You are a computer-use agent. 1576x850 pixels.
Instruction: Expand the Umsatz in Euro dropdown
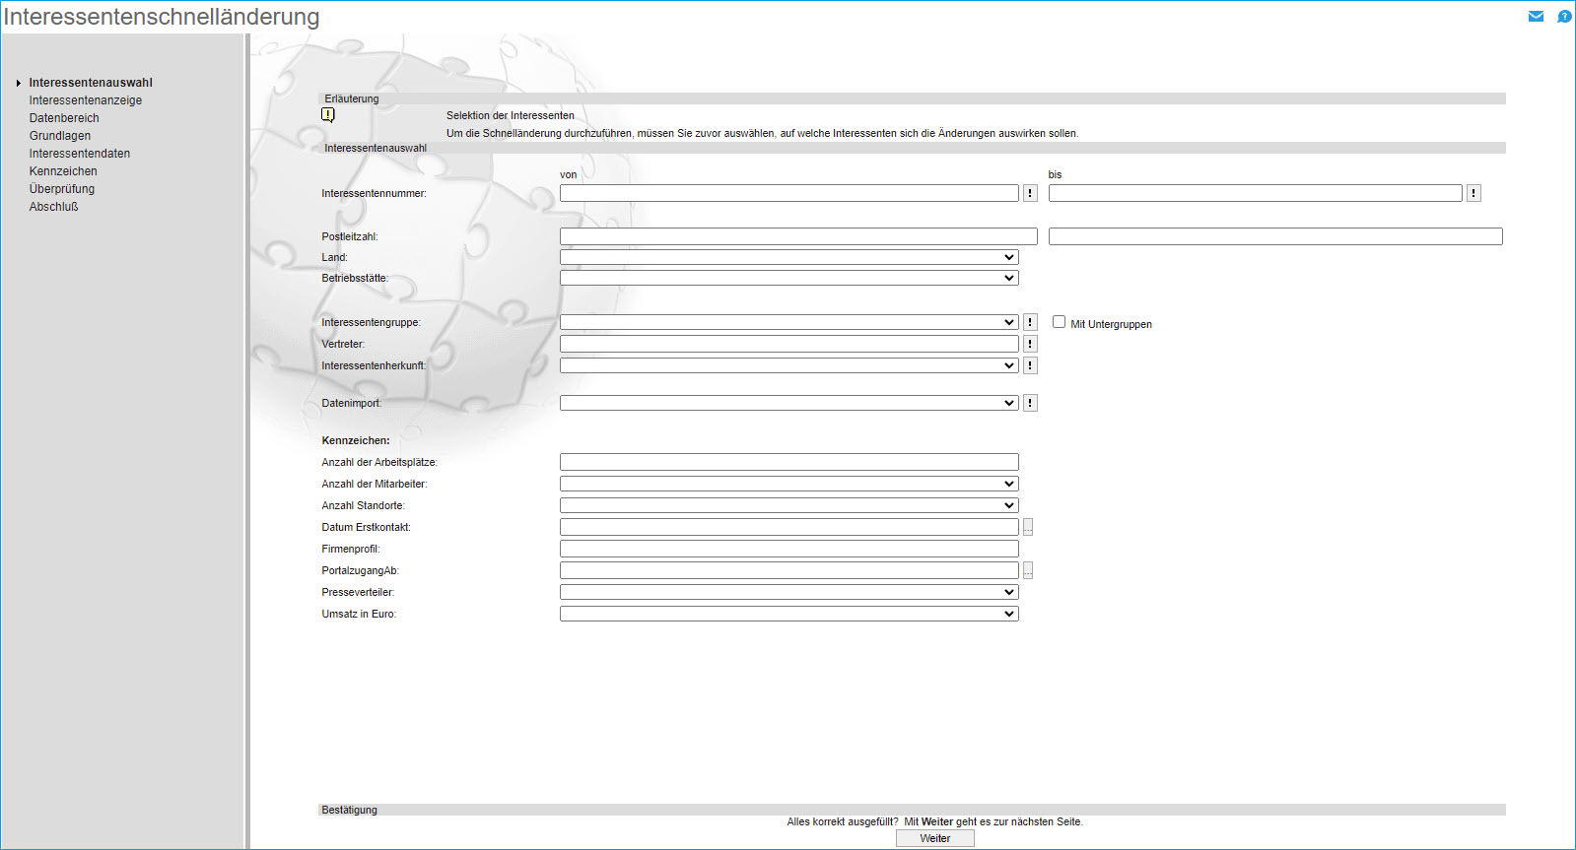coord(788,614)
